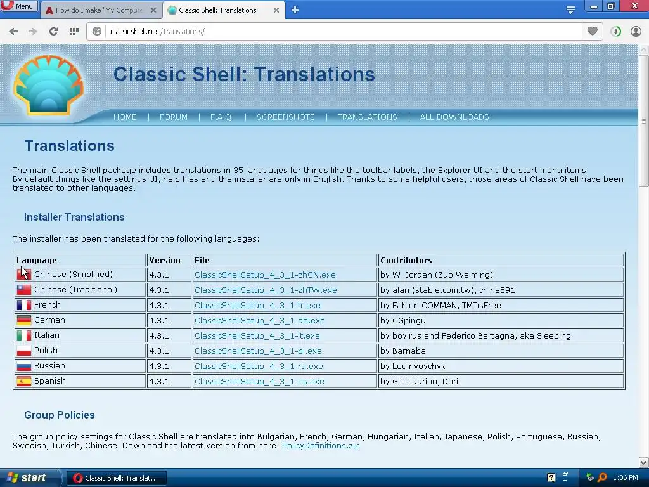This screenshot has height=487, width=649.
Task: Reload the current page
Action: point(53,32)
